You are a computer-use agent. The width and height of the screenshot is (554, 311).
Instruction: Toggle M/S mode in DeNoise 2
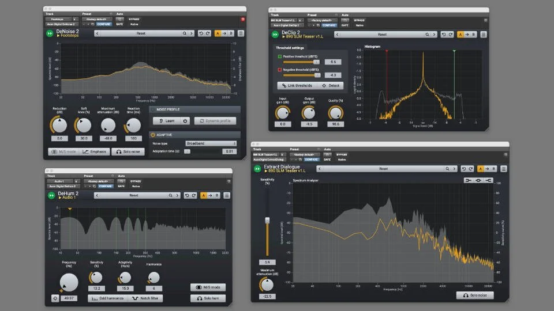63,151
